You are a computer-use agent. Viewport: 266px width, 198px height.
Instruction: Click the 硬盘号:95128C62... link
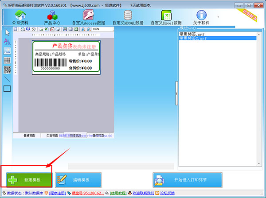click(87, 193)
